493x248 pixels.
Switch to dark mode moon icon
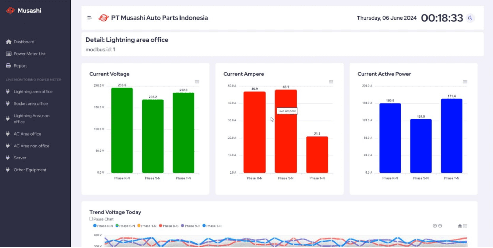point(470,18)
